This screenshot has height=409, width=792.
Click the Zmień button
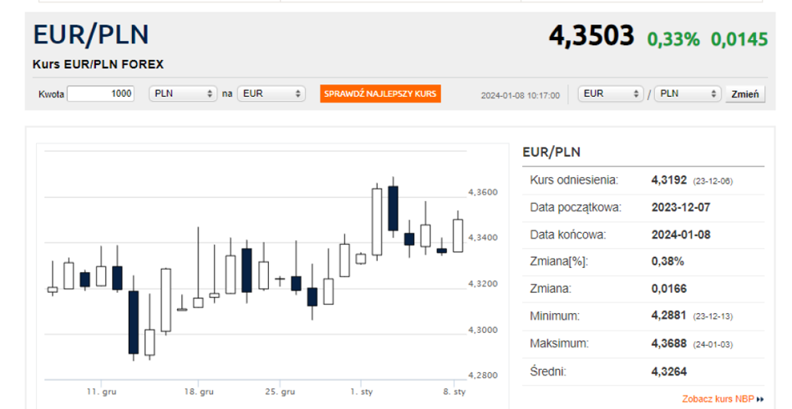(x=745, y=94)
